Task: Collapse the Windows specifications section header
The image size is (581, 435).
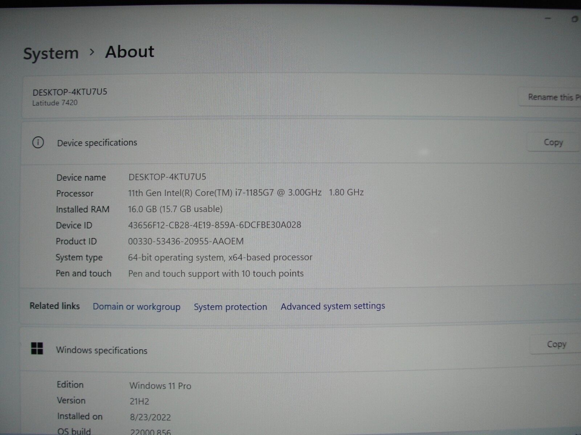Action: (300, 349)
